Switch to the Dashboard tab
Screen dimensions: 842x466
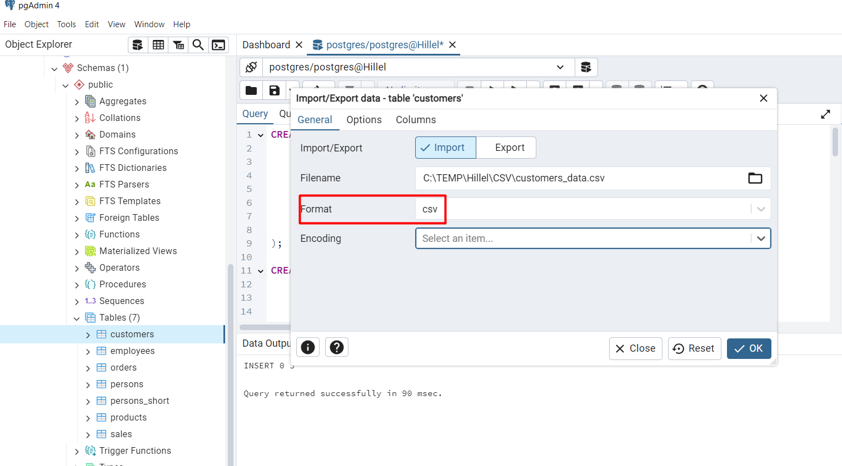(266, 45)
